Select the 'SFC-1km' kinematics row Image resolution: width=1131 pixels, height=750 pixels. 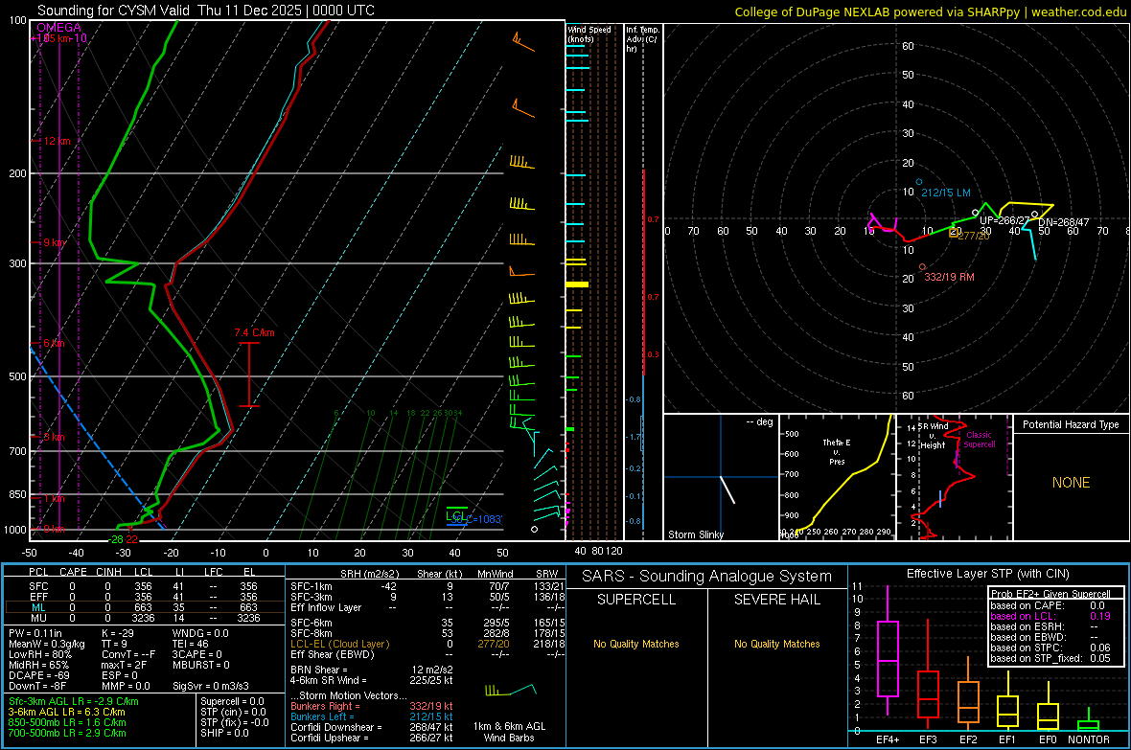(427, 586)
